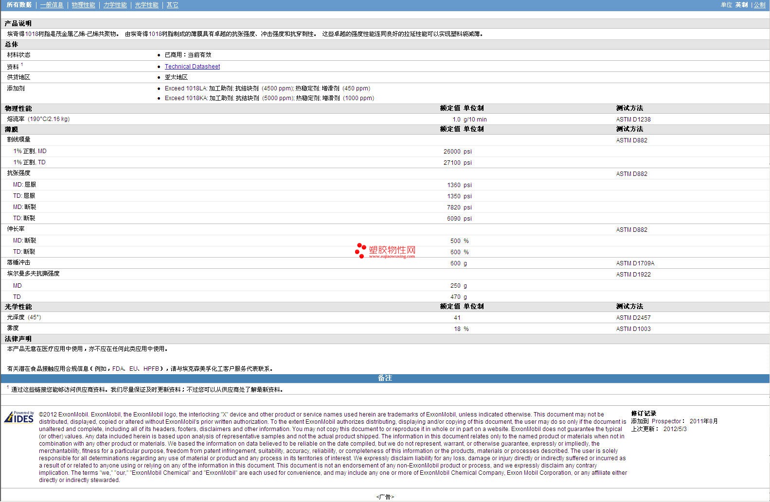Select the 伸长率 row label
770x502 pixels.
(x=16, y=229)
